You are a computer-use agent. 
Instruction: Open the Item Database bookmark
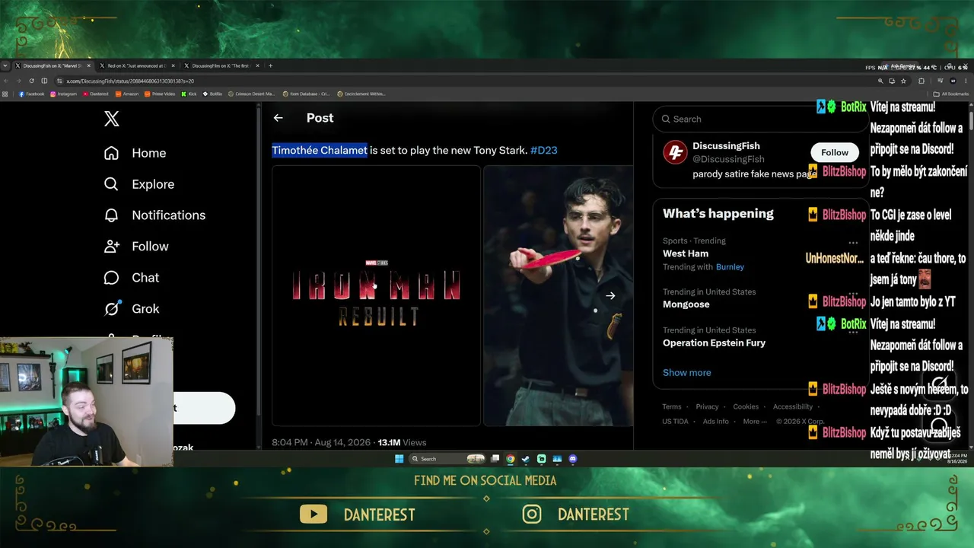click(x=306, y=94)
